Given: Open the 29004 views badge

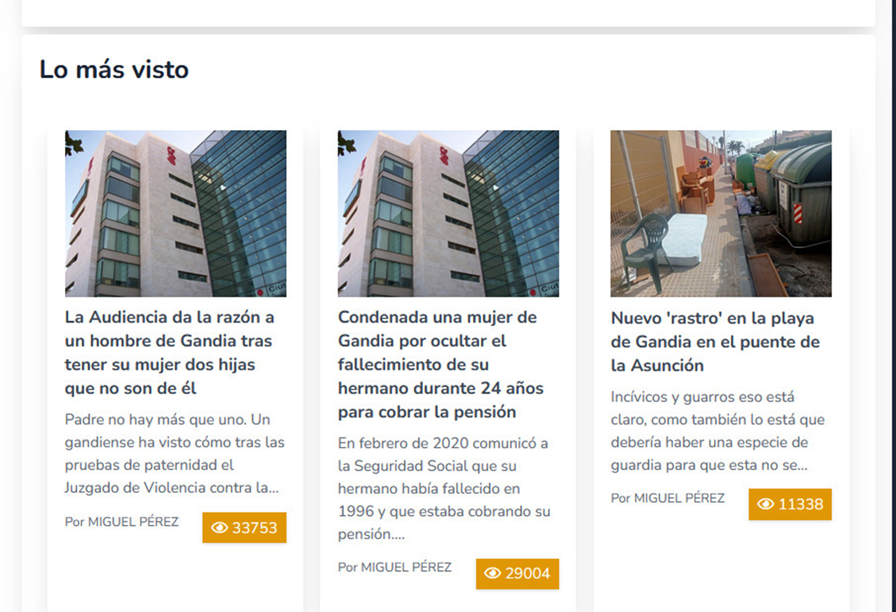Looking at the screenshot, I should pyautogui.click(x=517, y=574).
